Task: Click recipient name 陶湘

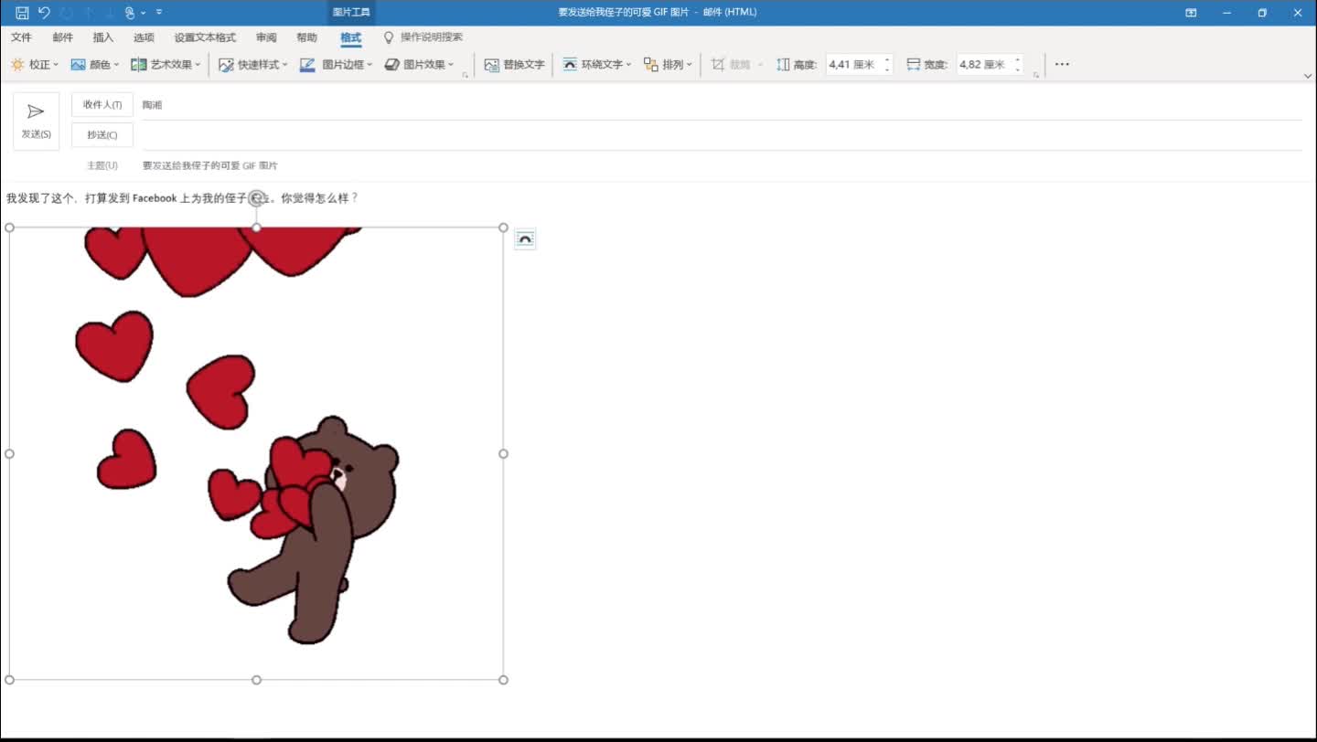Action: 152,105
